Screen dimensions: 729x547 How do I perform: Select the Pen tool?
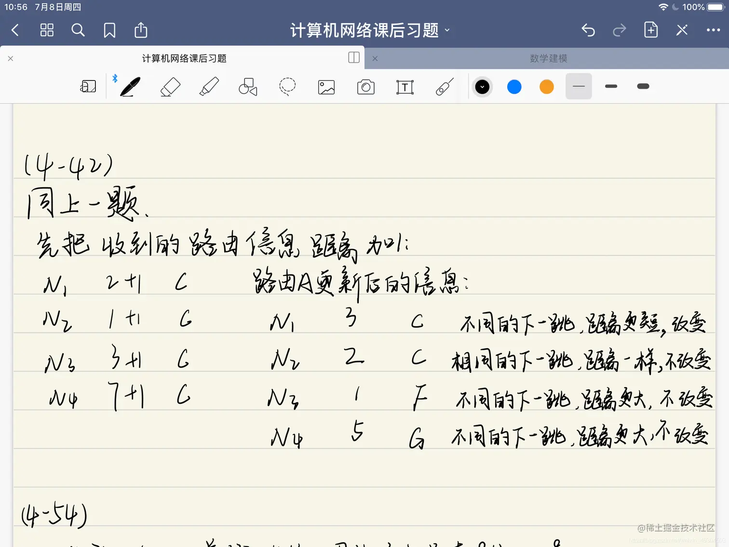point(129,86)
